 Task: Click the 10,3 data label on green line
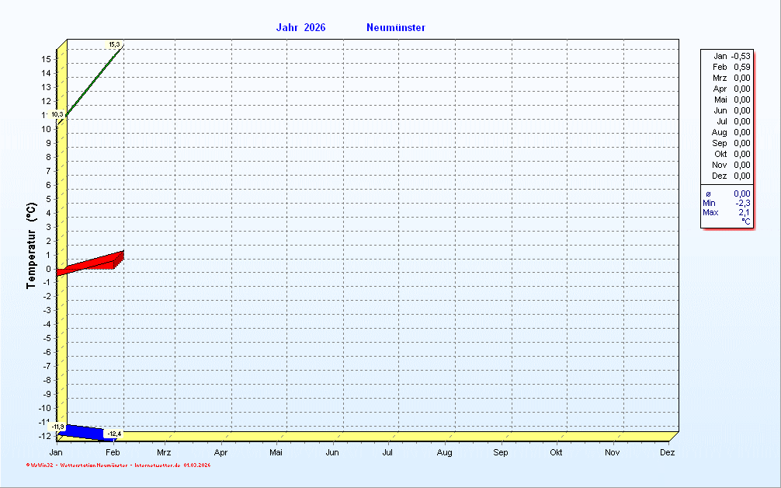pos(57,114)
